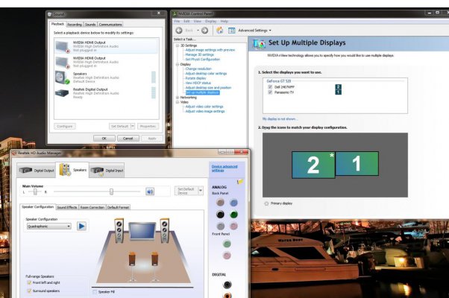Switch to the Digital Input tab in Realtek
449x298 pixels.
coord(107,171)
